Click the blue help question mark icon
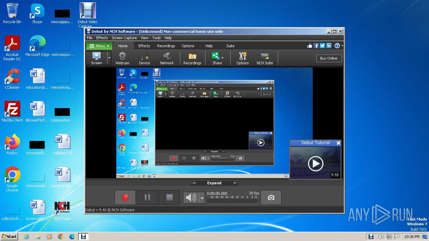The image size is (429, 241). click(x=337, y=46)
